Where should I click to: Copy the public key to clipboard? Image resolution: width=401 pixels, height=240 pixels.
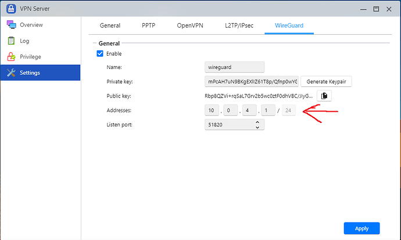click(324, 95)
